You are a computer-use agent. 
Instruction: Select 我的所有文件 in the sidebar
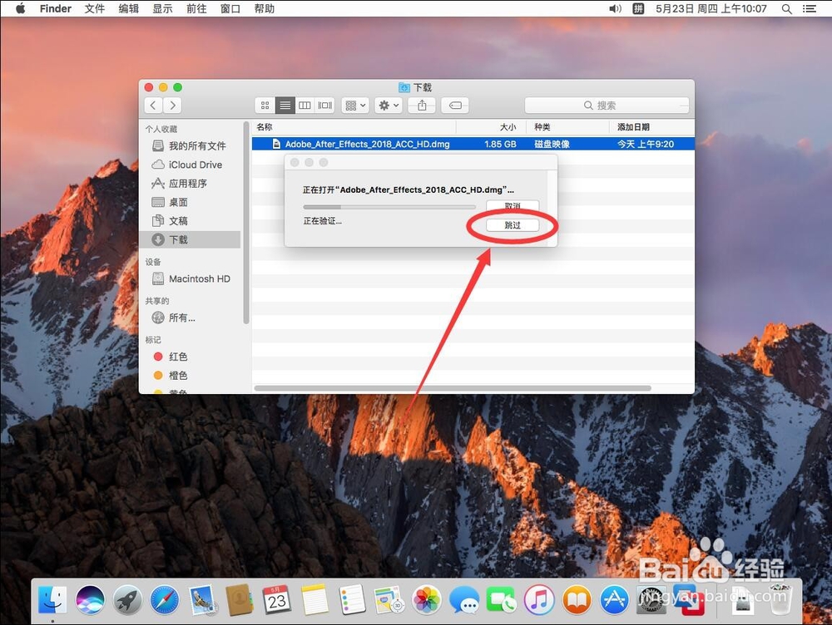[190, 145]
